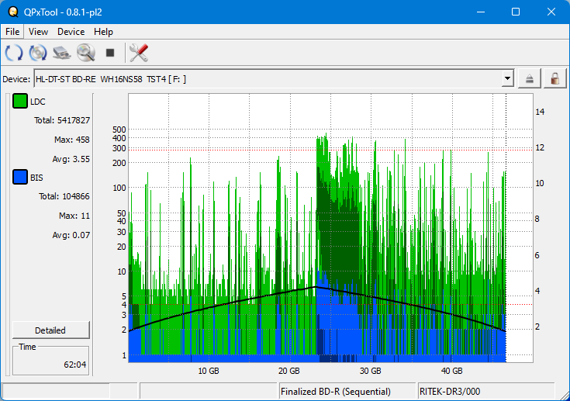This screenshot has height=401, width=570.
Task: Click the Finalized BD-R (Sequential) status text
Action: tap(336, 392)
